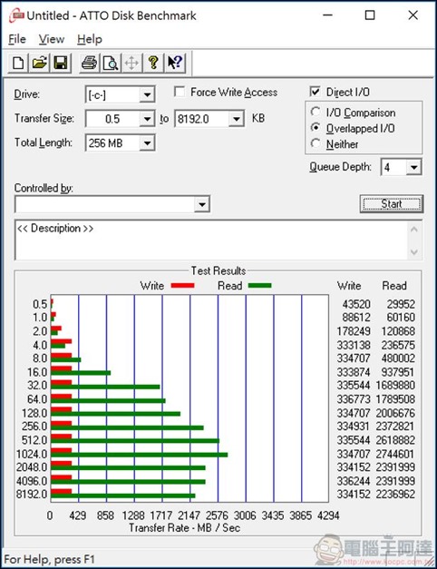Click inside the Description text field
The image size is (437, 569).
coord(212,240)
